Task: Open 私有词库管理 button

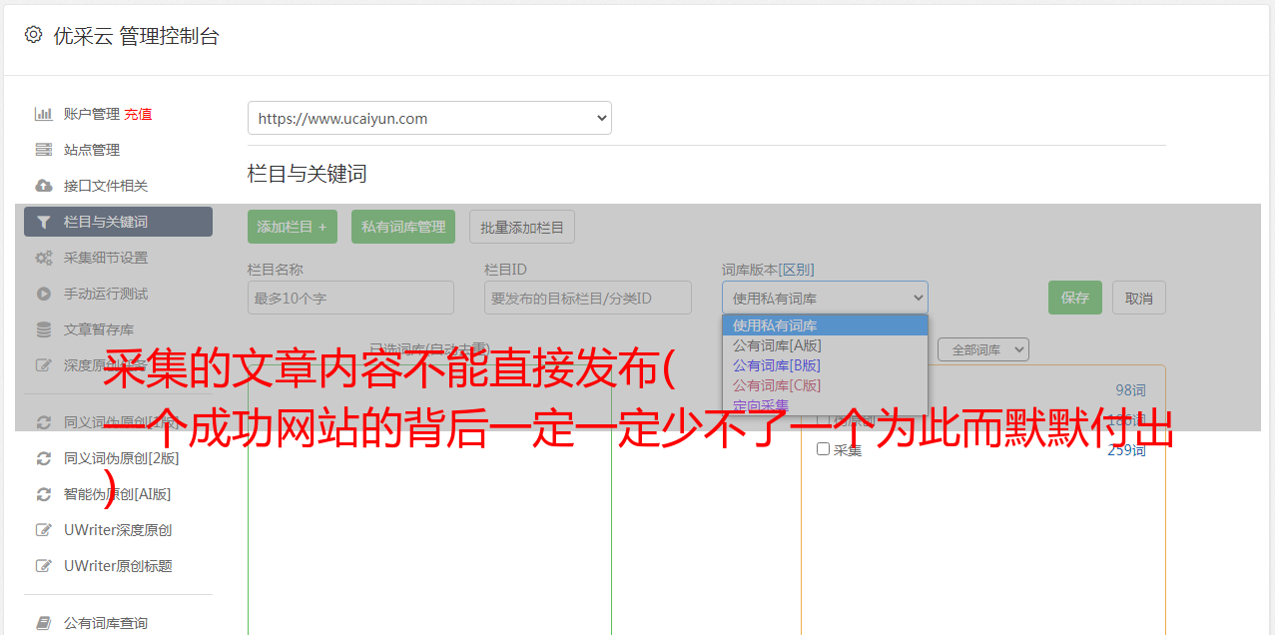Action: pyautogui.click(x=403, y=227)
